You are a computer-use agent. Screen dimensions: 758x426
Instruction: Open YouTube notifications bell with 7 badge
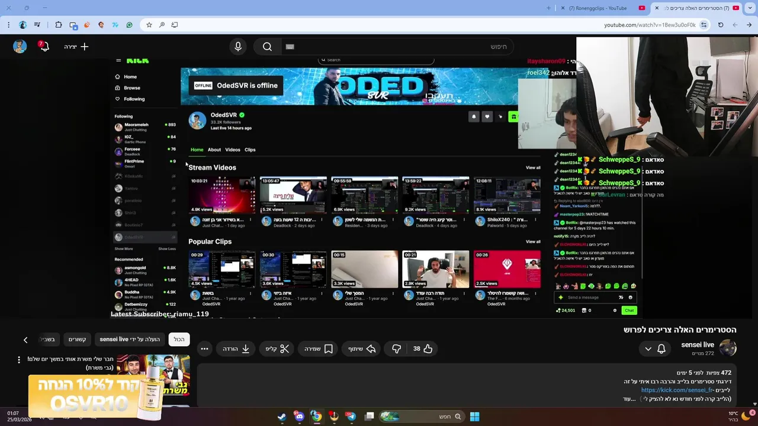[x=44, y=47]
